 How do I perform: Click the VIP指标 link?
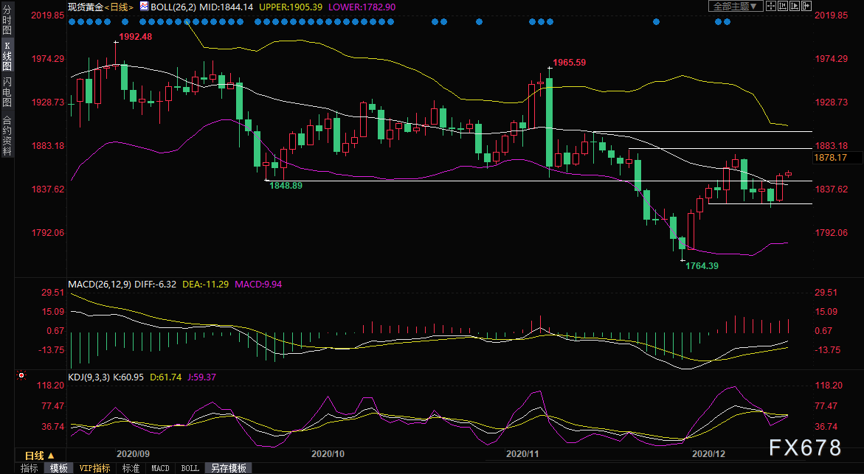(94, 468)
